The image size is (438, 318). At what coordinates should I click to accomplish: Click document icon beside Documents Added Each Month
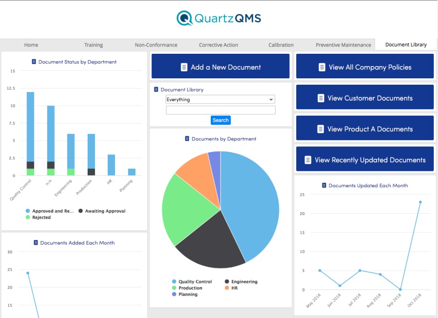point(36,243)
